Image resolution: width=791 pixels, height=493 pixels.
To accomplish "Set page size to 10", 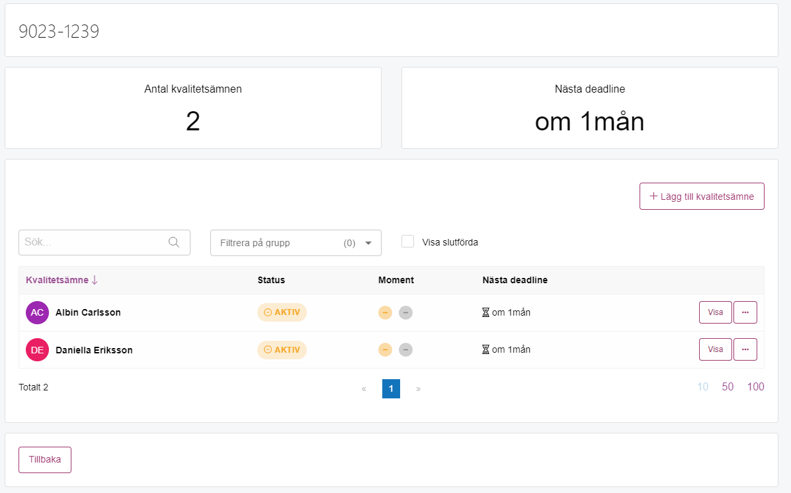I will tap(703, 386).
